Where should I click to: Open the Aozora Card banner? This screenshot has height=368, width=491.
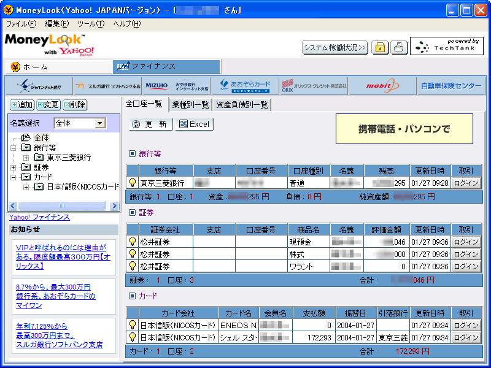pos(245,86)
